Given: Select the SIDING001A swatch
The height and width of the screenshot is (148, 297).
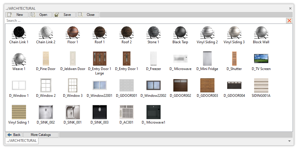Looking at the screenshot, I should pyautogui.click(x=261, y=86).
